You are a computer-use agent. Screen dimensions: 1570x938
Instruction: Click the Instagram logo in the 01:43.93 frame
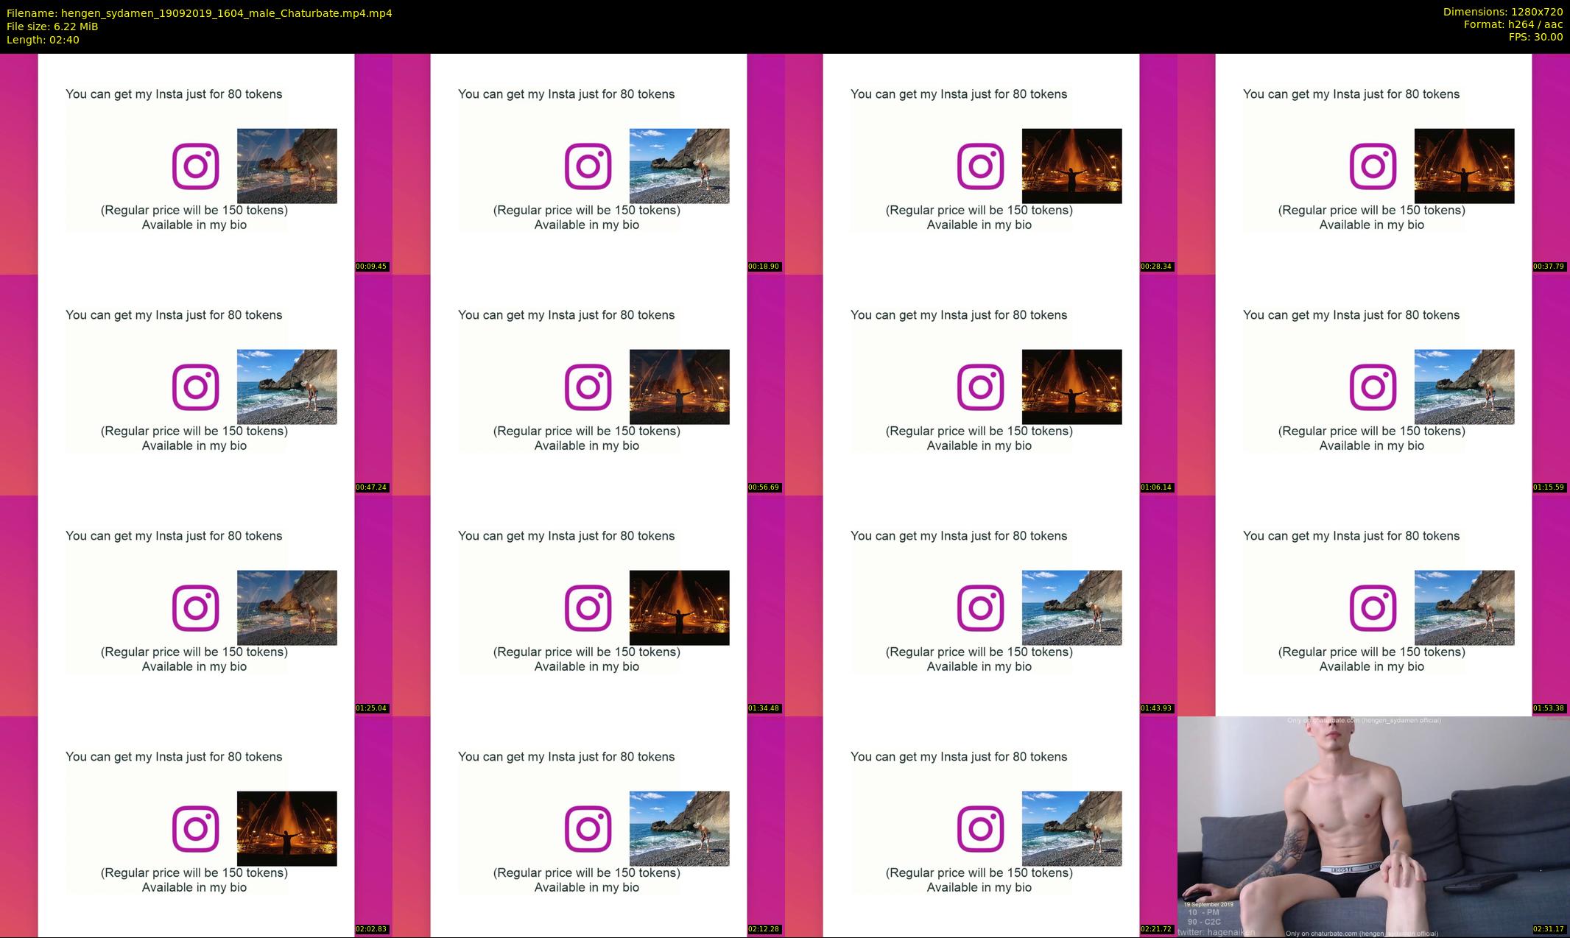(x=980, y=608)
